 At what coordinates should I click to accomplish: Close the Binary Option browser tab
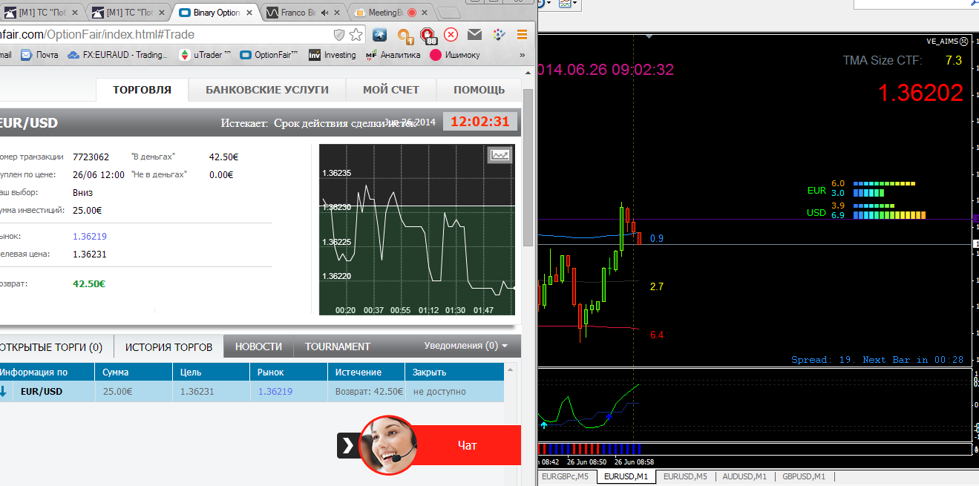point(249,13)
